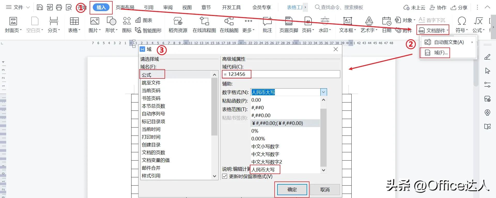Image resolution: width=496 pixels, height=198 pixels.
Task: Open Docer resources (稻壳资源)
Action: 178,25
